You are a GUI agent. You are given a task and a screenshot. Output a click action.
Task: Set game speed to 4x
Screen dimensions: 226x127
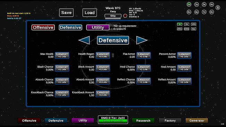click(x=211, y=5)
